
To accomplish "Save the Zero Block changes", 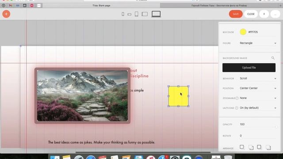I will 236,14.
